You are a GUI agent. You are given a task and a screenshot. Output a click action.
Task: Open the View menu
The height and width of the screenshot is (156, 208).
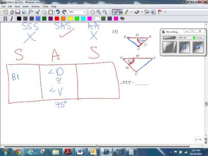(x=17, y=6)
